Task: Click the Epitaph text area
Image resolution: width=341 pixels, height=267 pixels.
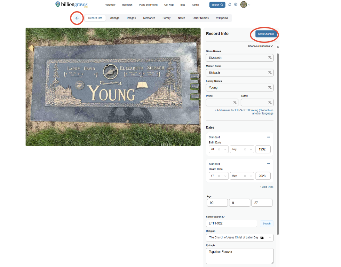Action: 240,256
